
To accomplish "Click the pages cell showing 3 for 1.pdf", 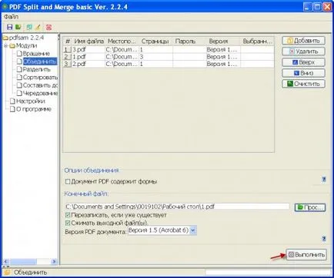I will 156,57.
